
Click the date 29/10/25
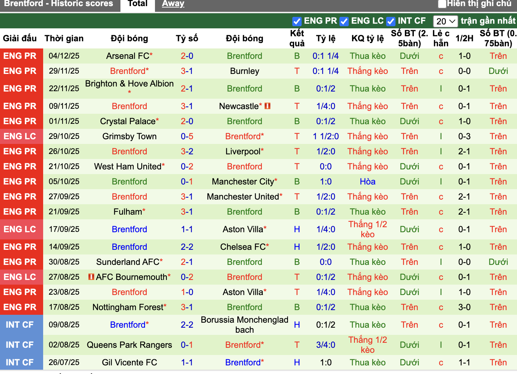64,136
